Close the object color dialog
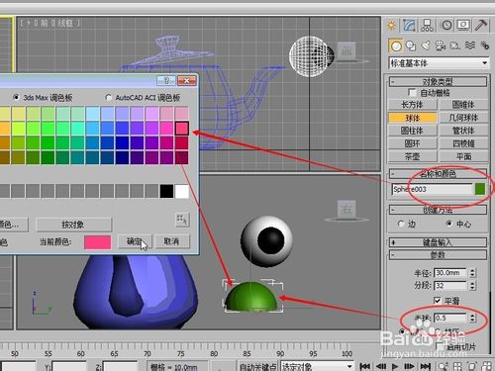 click(x=187, y=80)
